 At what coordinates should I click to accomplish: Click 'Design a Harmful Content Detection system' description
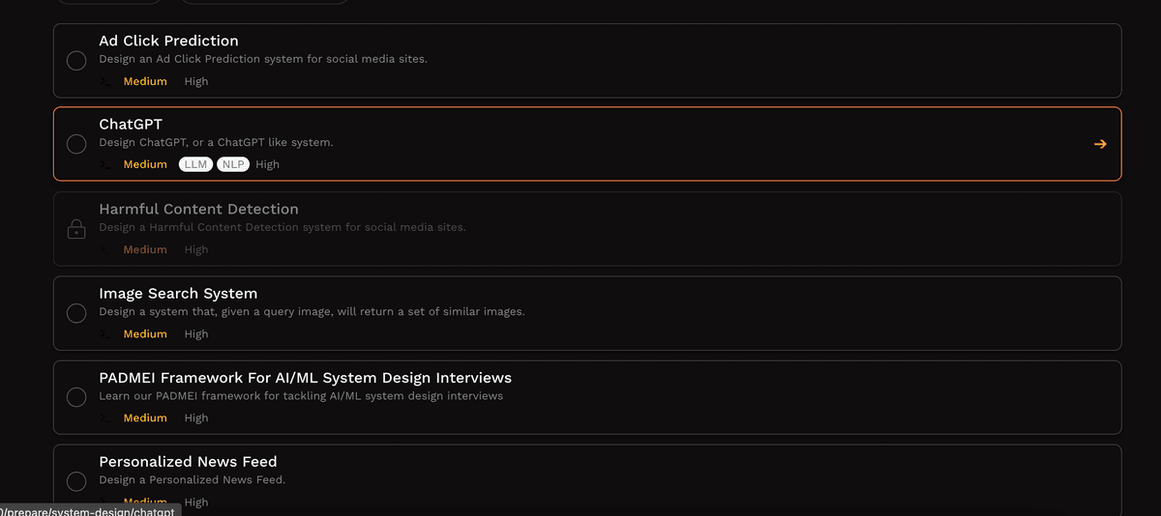pos(283,227)
